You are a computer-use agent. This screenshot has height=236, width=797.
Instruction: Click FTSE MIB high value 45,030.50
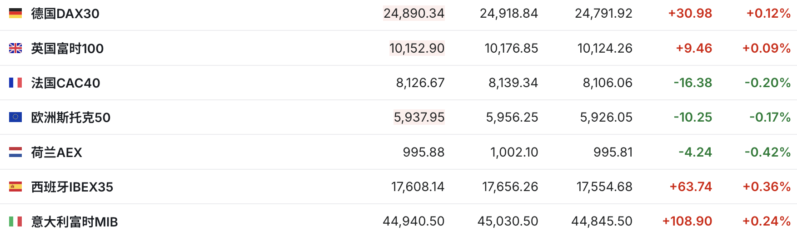coord(508,221)
